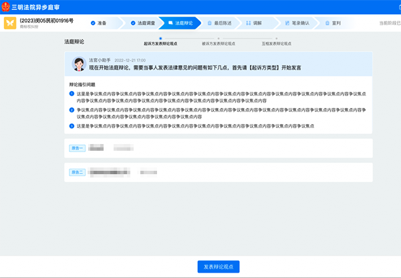This screenshot has width=401, height=278.
Task: Click case number (2023)闽05民初01916号
Action: tap(47, 20)
